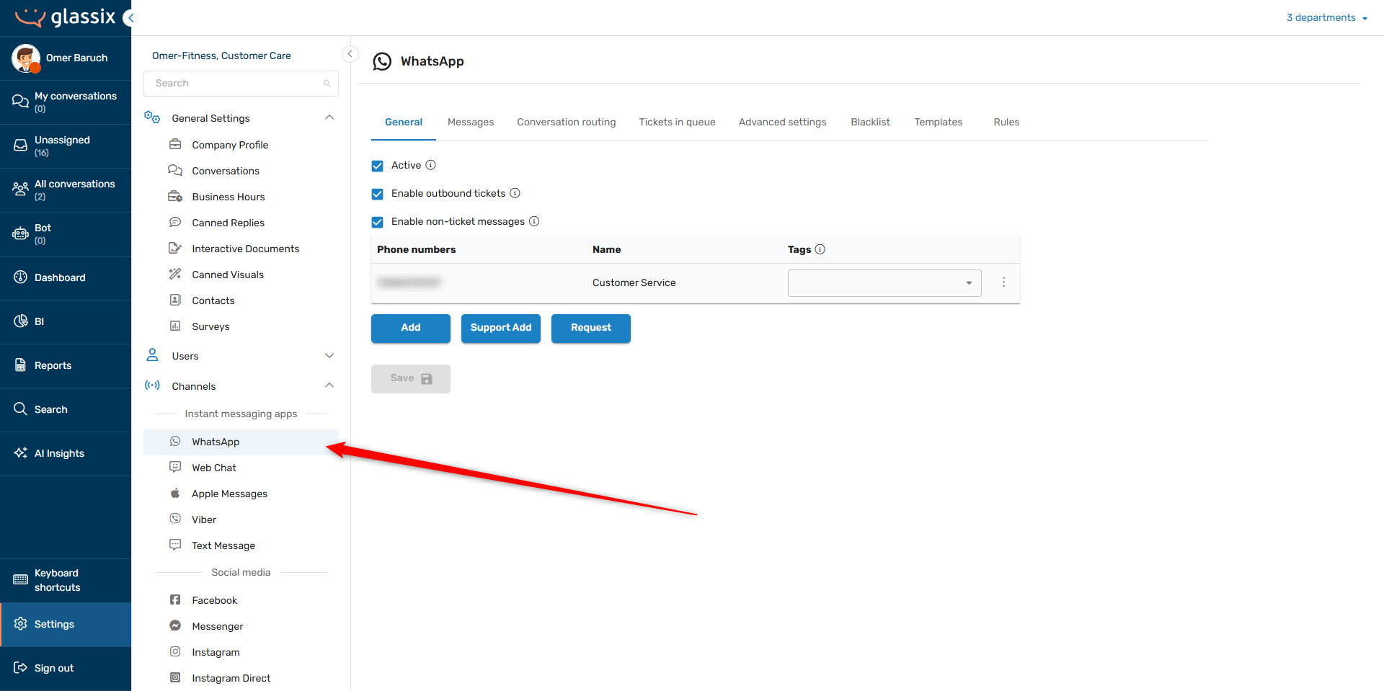The image size is (1384, 691).
Task: Uncheck the Active checkbox
Action: (377, 166)
